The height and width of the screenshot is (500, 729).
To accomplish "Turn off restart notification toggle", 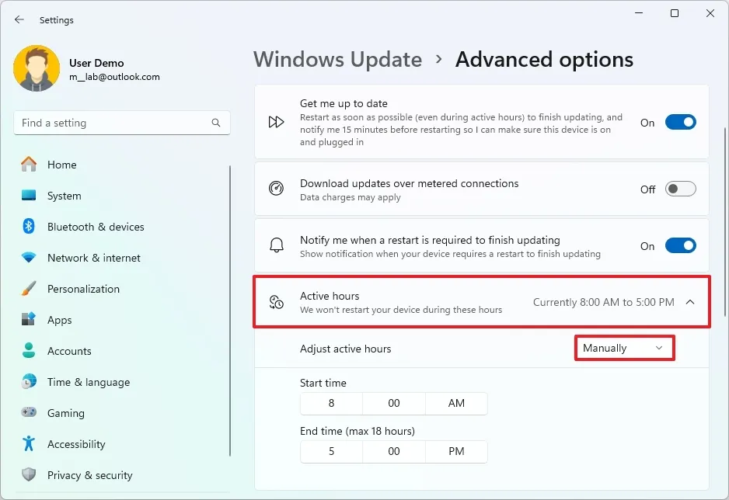I will 681,246.
